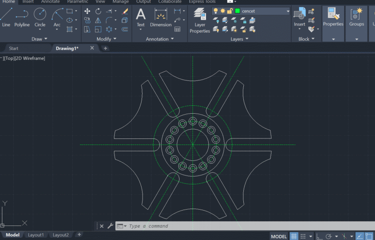Toggle object snap tracking in status bar
Screen dimensions: 375x240
click(x=360, y=236)
